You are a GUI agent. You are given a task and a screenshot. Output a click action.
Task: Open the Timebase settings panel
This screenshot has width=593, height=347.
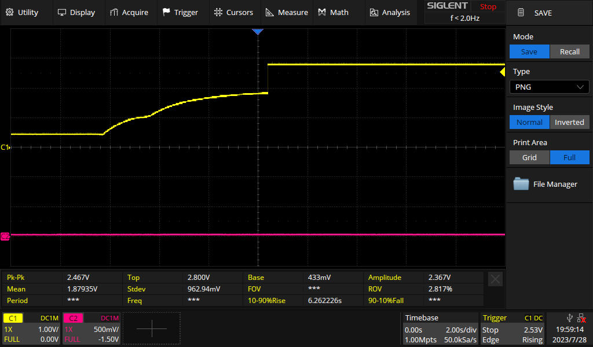pos(440,328)
